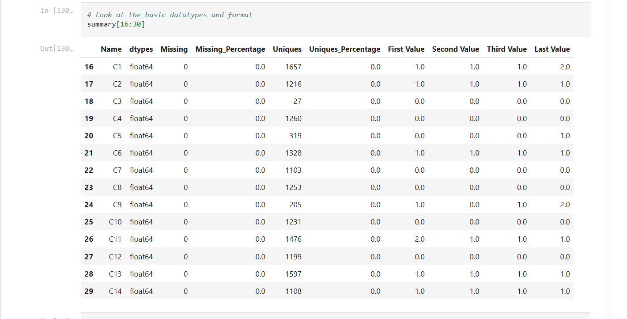
Task: Click the C3 name cell
Action: pos(117,101)
